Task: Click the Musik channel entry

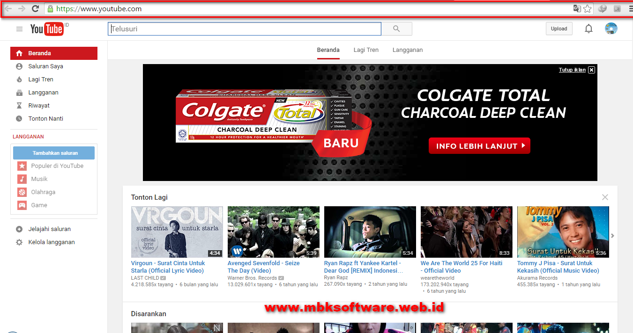Action: [x=54, y=179]
